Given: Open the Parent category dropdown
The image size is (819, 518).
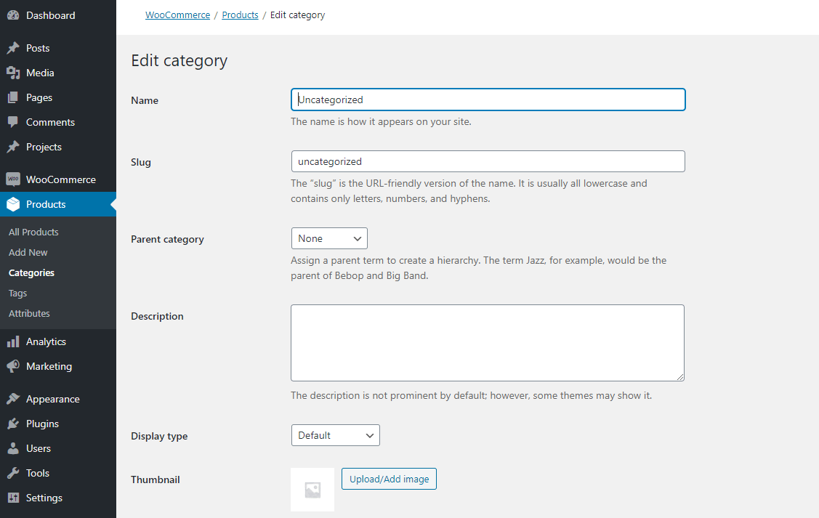Looking at the screenshot, I should coord(329,238).
